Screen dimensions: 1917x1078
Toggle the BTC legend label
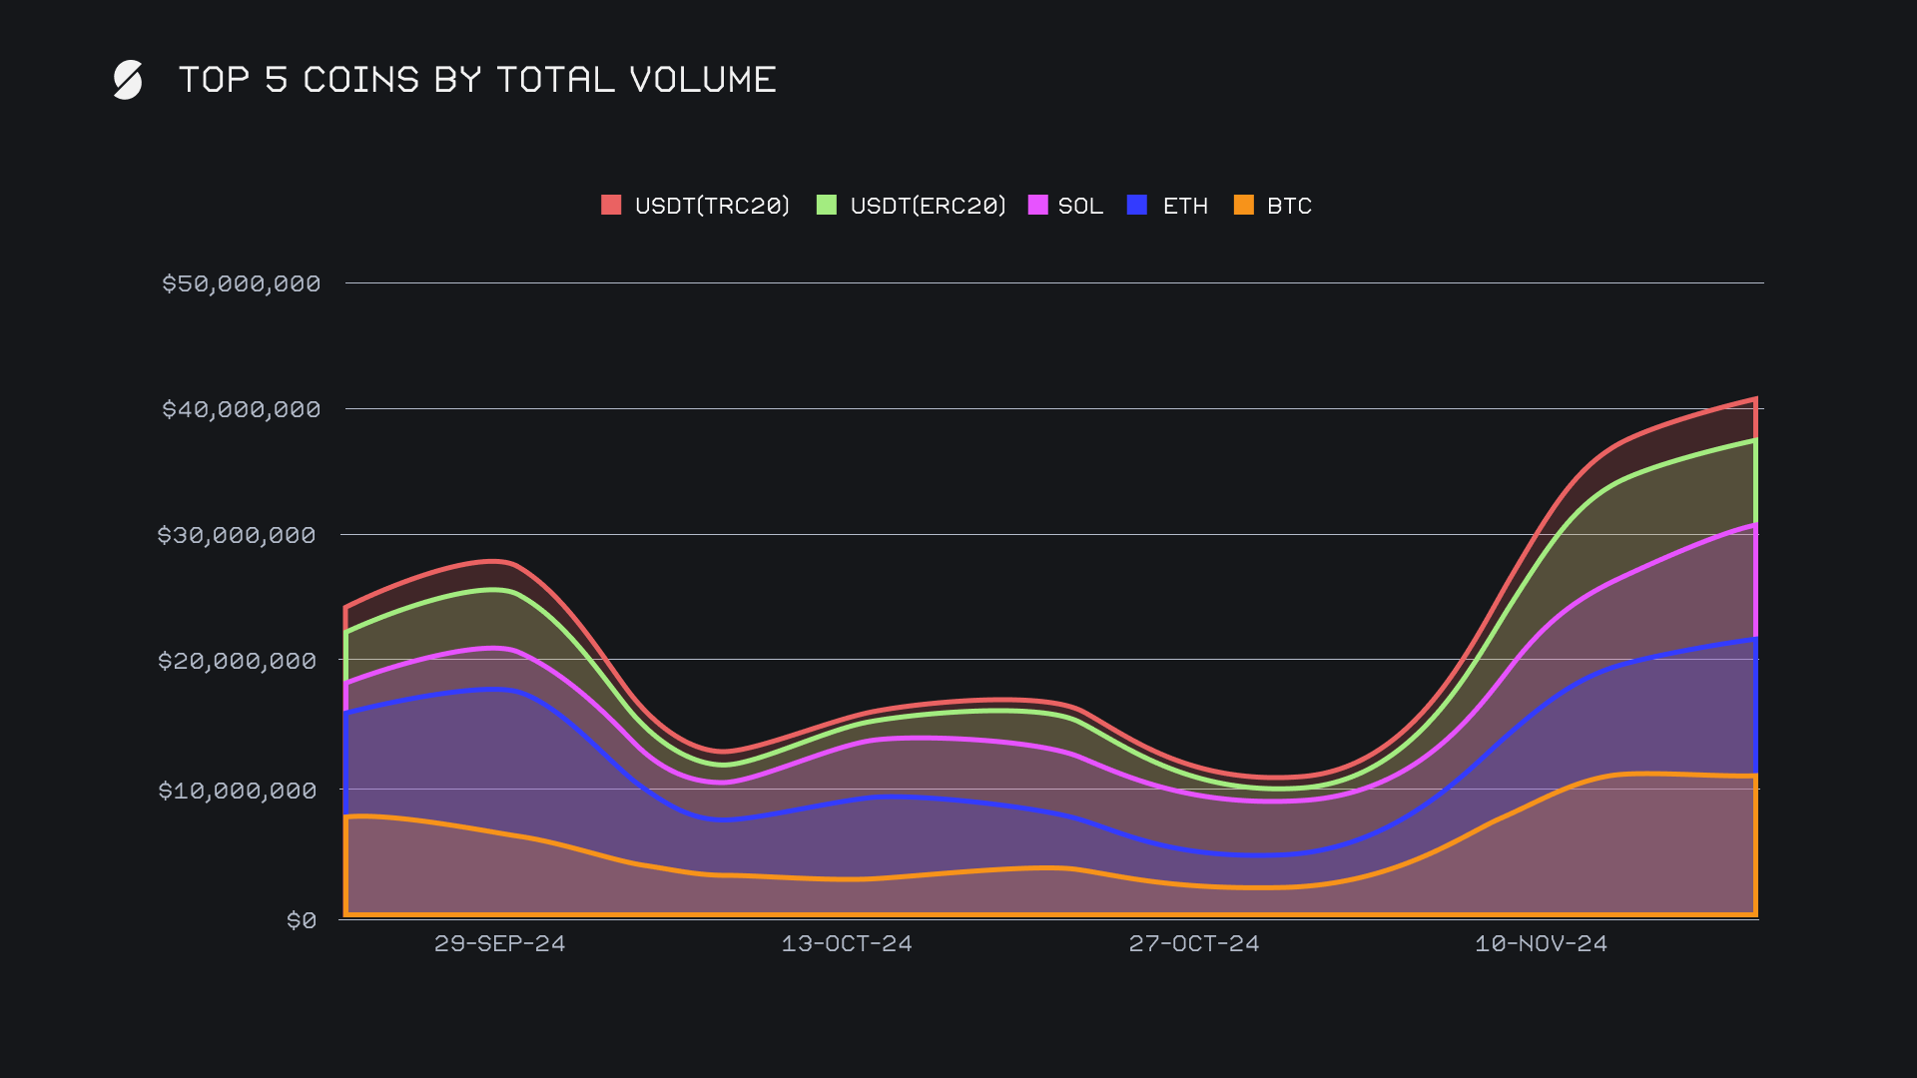coord(1289,206)
